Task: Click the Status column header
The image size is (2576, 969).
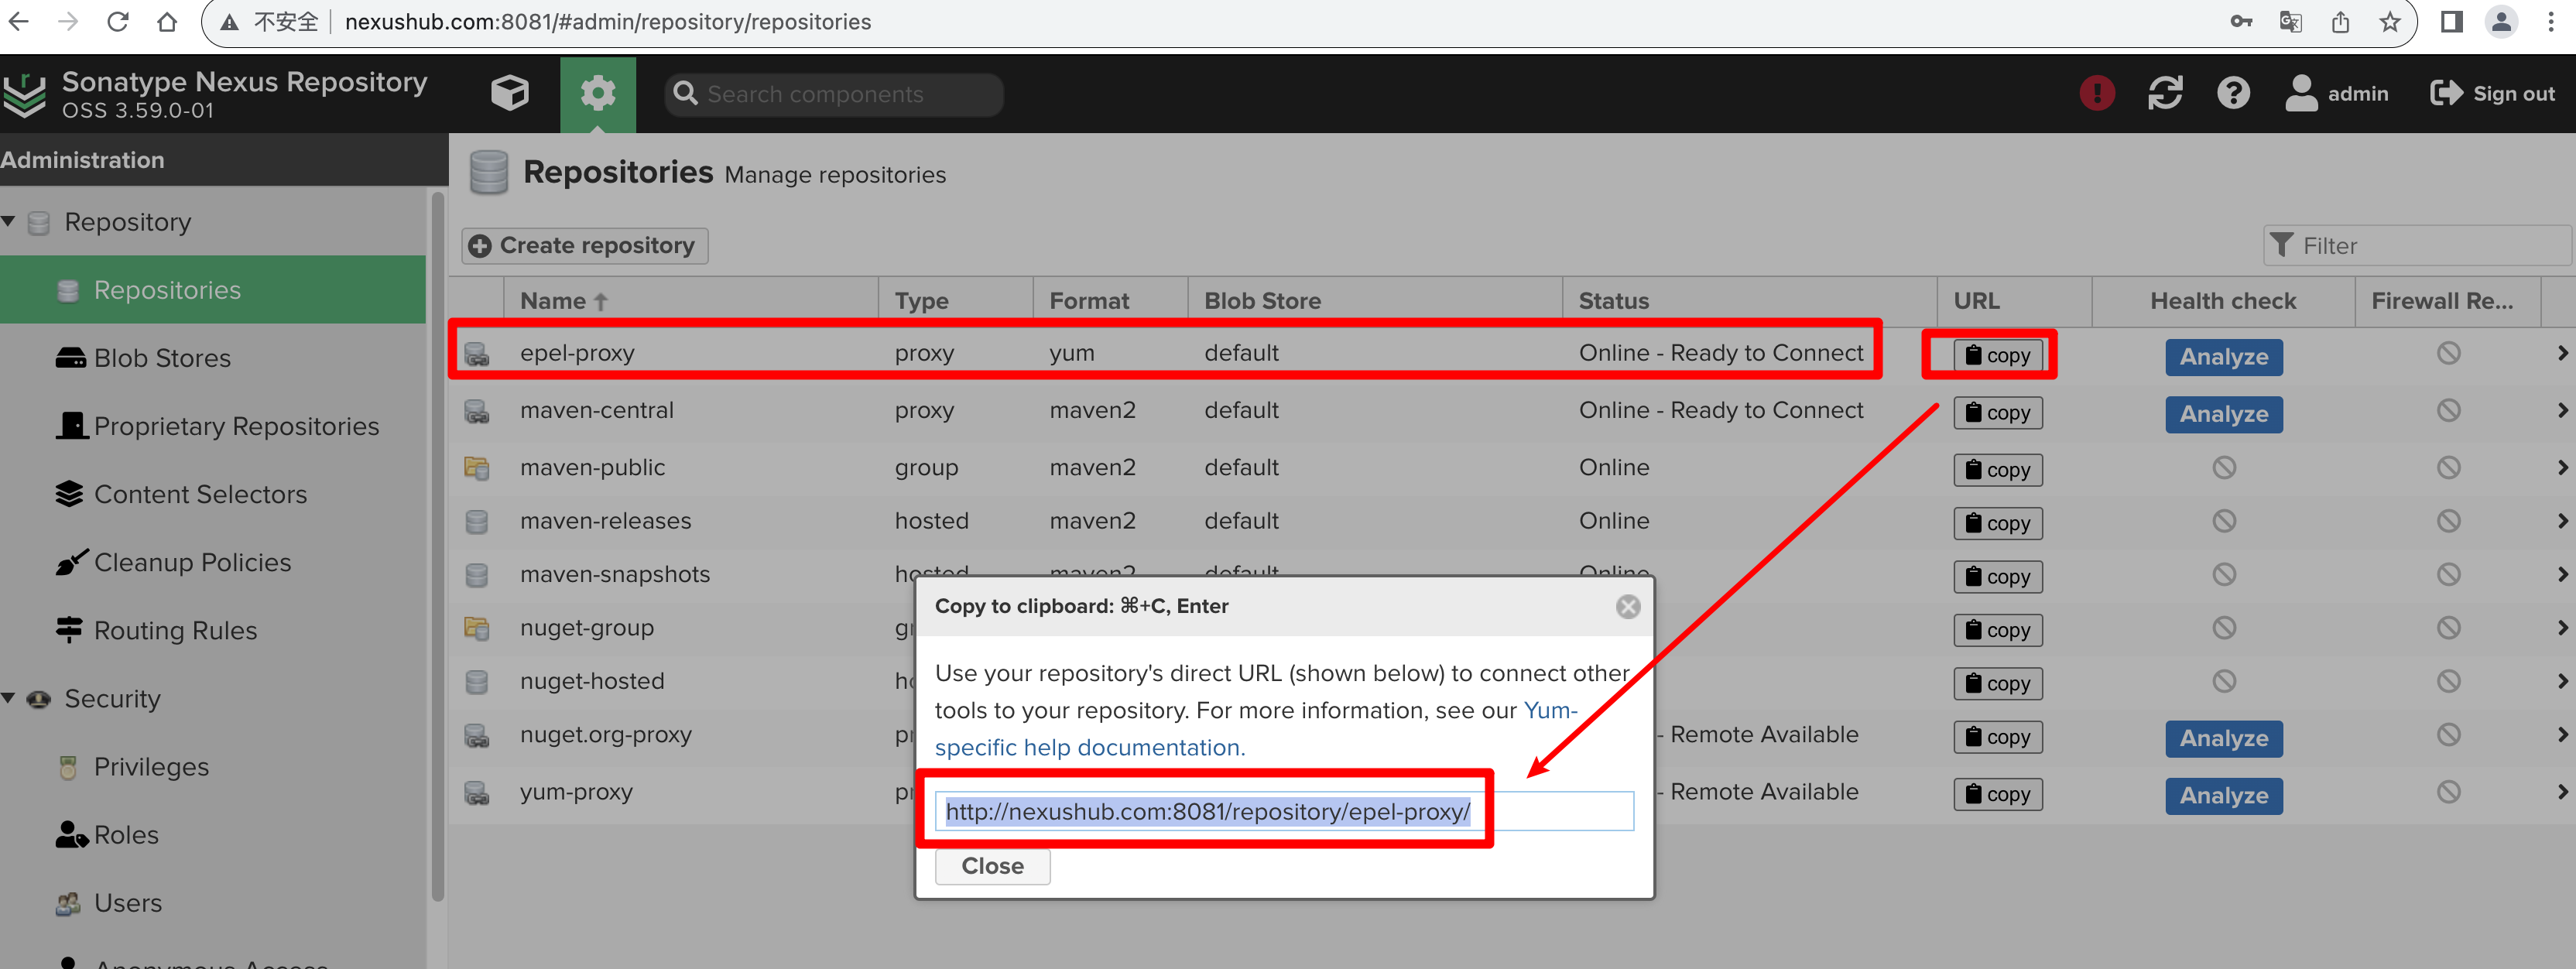Action: [x=1749, y=301]
